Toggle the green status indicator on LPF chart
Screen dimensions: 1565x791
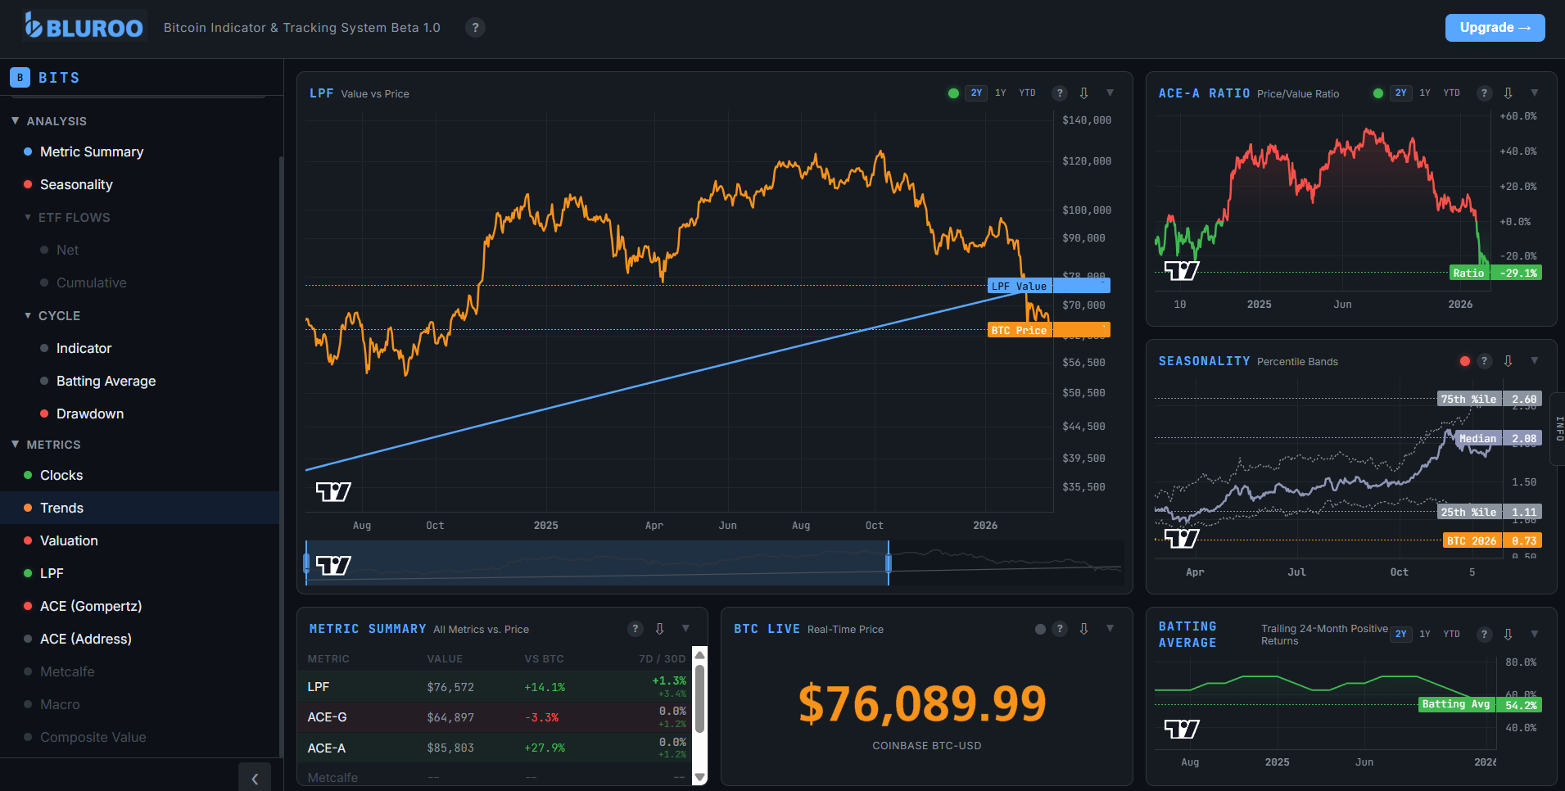[x=953, y=93]
